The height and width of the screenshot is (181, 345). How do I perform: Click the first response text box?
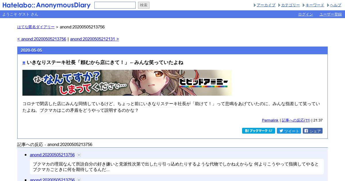coord(177,167)
